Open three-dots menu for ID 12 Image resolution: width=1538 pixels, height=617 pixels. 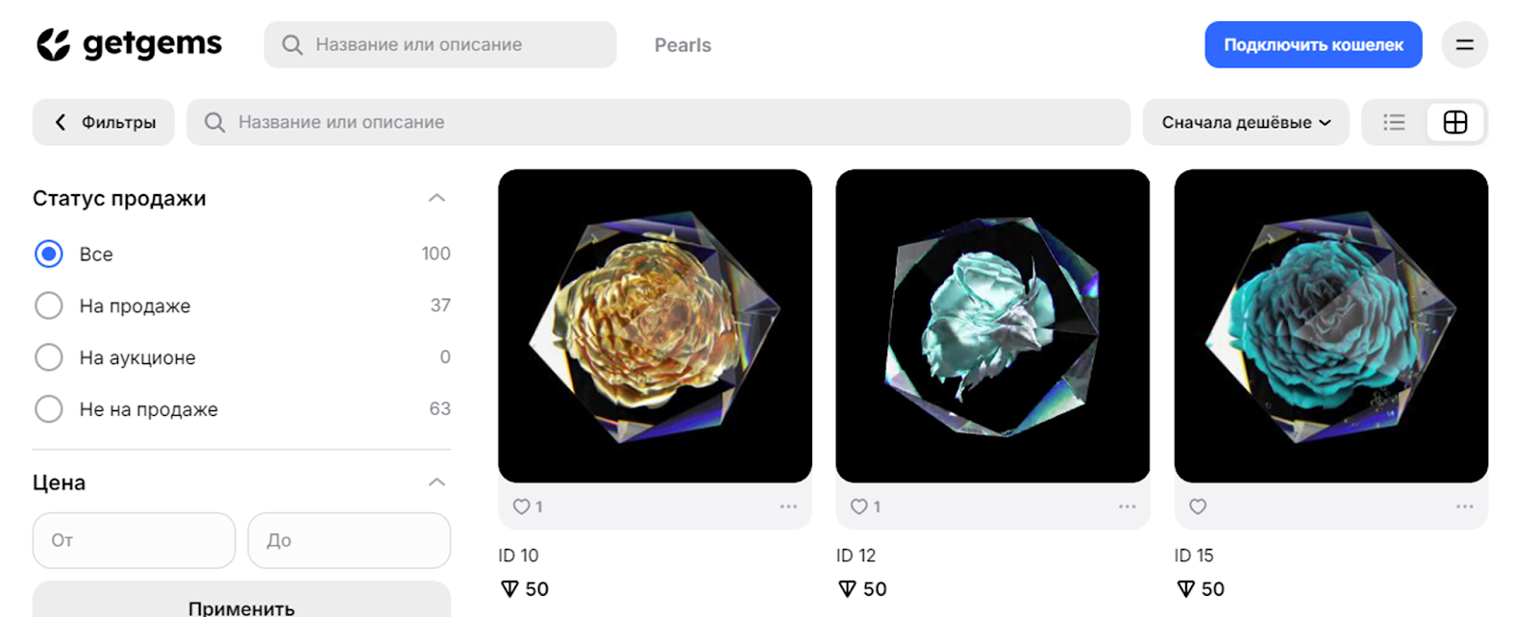point(1127,506)
